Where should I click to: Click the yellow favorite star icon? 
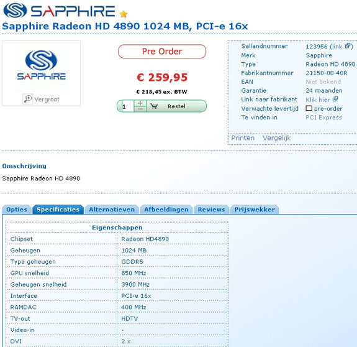[x=124, y=14]
